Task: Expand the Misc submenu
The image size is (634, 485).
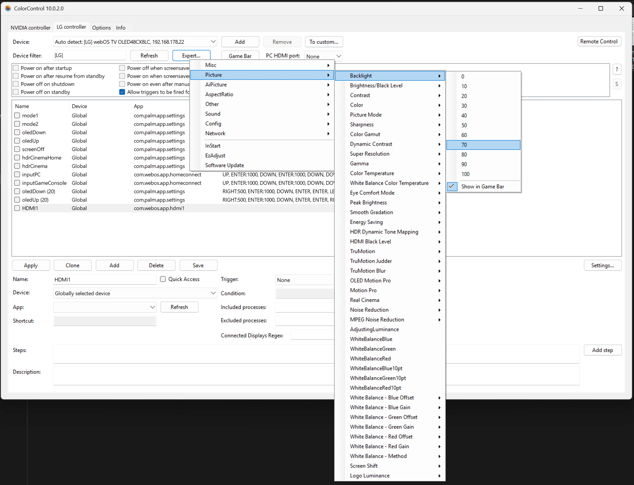Action: tap(262, 65)
